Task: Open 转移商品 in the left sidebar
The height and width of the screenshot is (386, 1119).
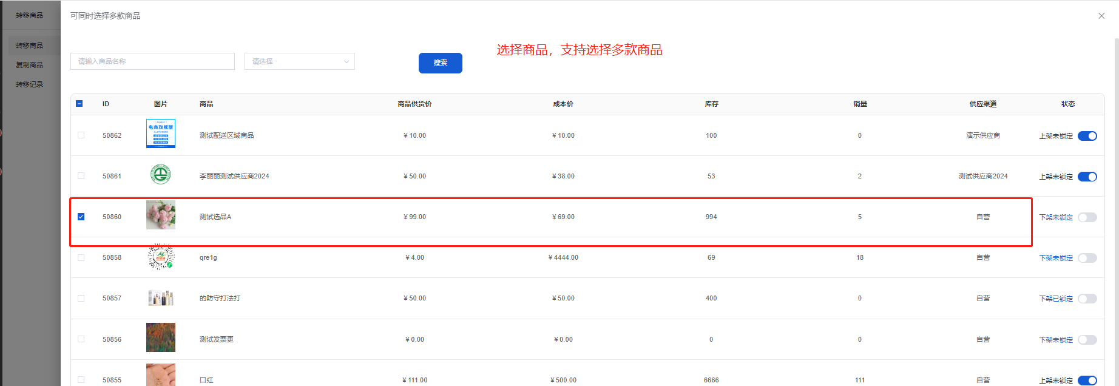Action: 29,46
